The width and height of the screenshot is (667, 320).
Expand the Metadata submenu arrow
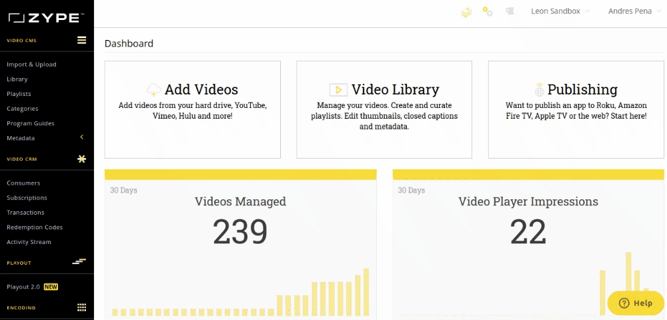(81, 137)
